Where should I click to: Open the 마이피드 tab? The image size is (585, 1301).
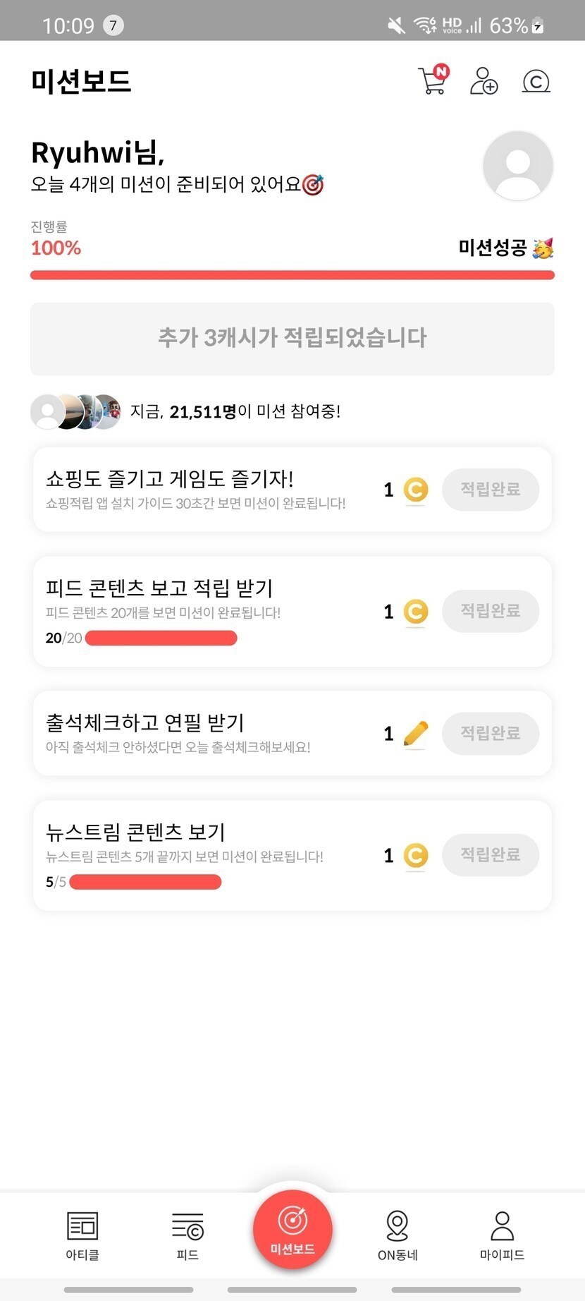click(502, 1235)
